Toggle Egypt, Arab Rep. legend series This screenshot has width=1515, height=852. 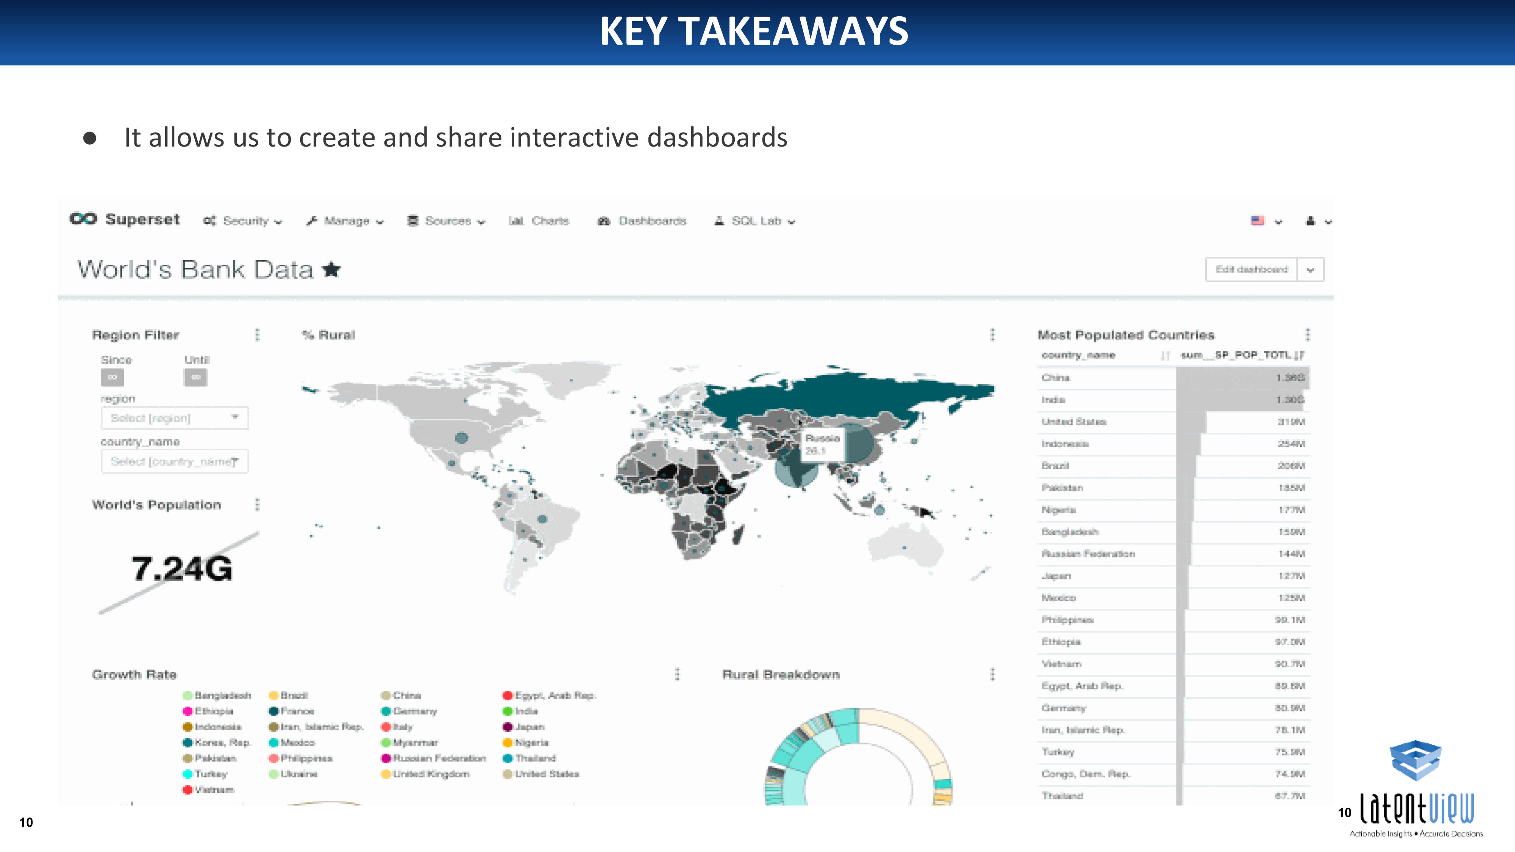pyautogui.click(x=549, y=696)
